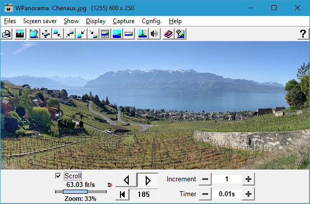Click the Increment label

(181, 179)
